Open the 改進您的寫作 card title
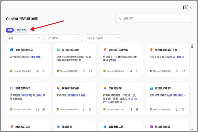 23,127
